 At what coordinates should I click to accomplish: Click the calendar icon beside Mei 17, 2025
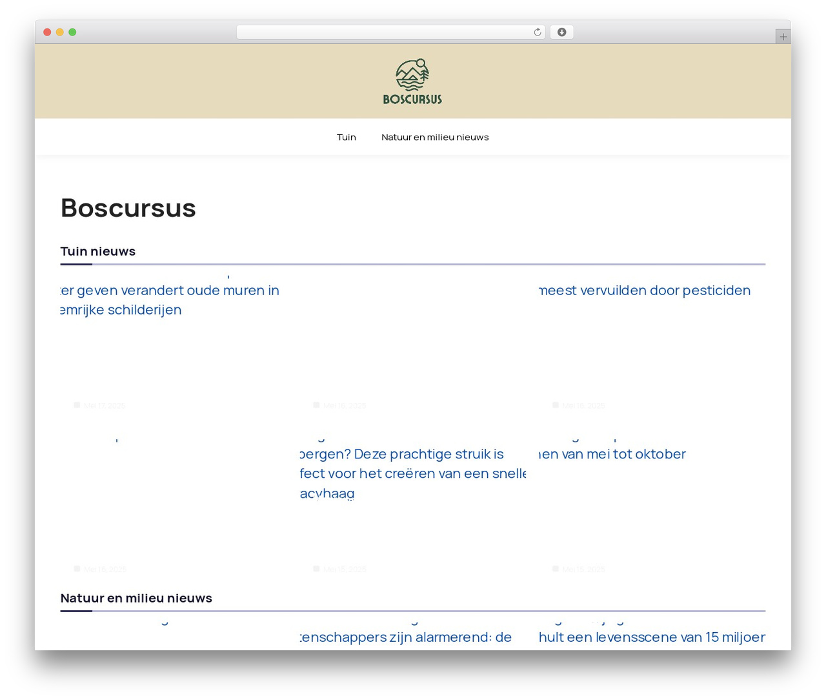77,405
